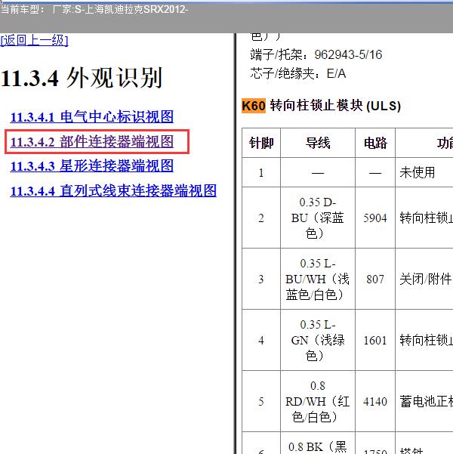The height and width of the screenshot is (454, 453).
Task: Open 11.3.4.1 电气中心标识视图 link
Action: [x=92, y=117]
